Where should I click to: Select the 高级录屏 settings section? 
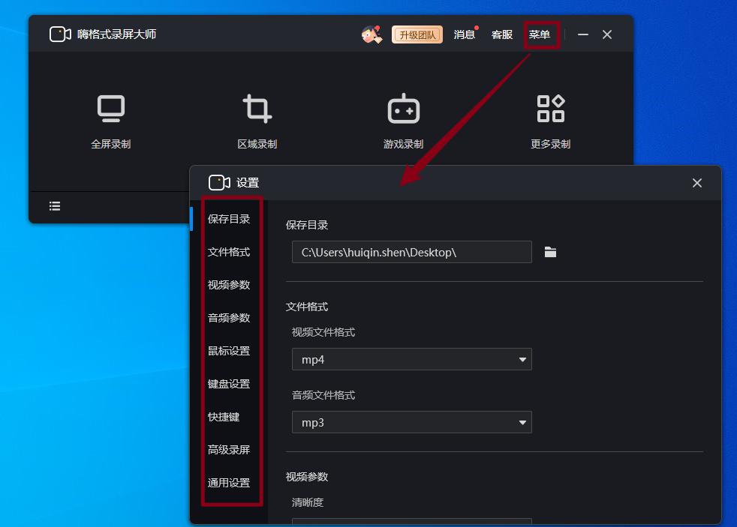[227, 450]
